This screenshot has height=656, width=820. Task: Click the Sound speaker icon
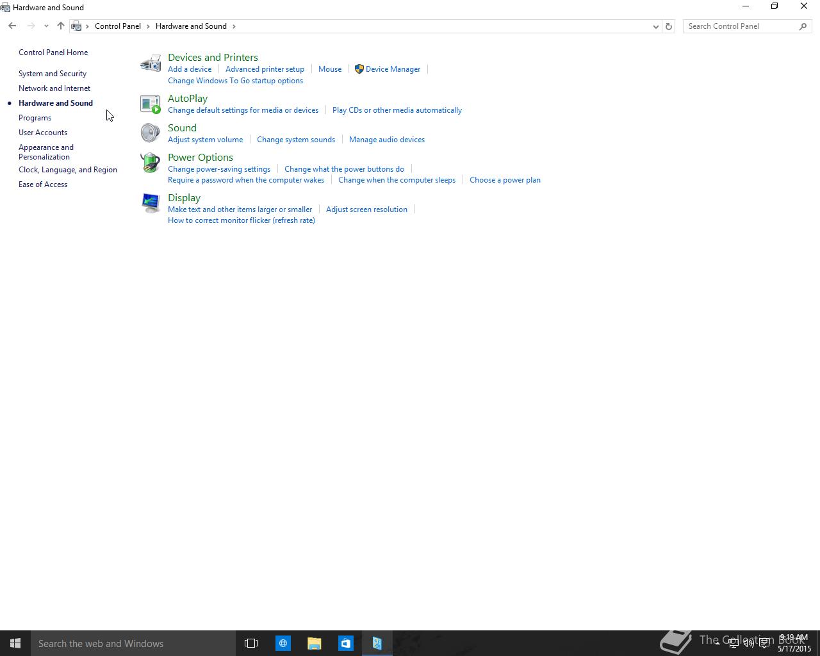(151, 133)
